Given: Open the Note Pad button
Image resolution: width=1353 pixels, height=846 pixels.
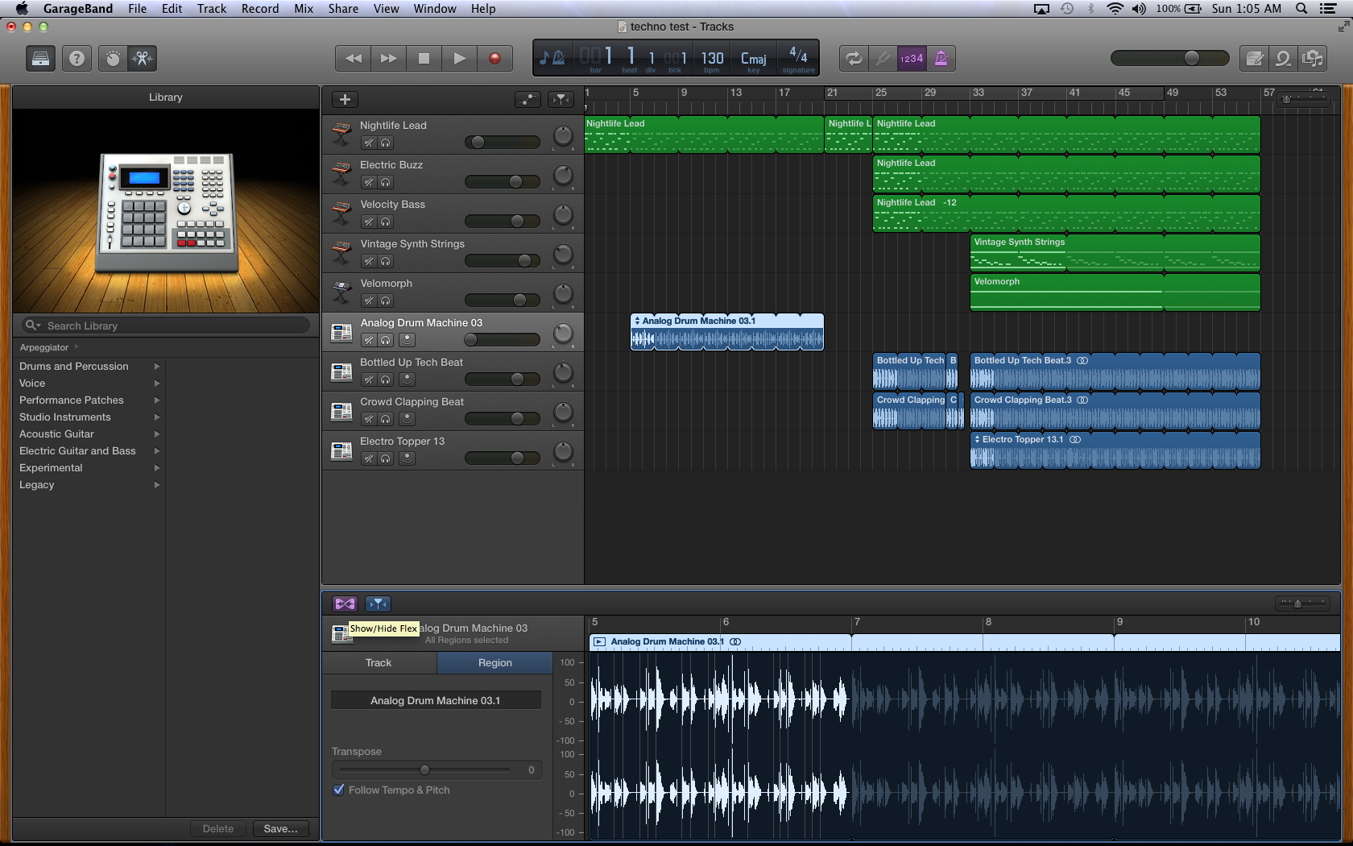Looking at the screenshot, I should pyautogui.click(x=1254, y=58).
